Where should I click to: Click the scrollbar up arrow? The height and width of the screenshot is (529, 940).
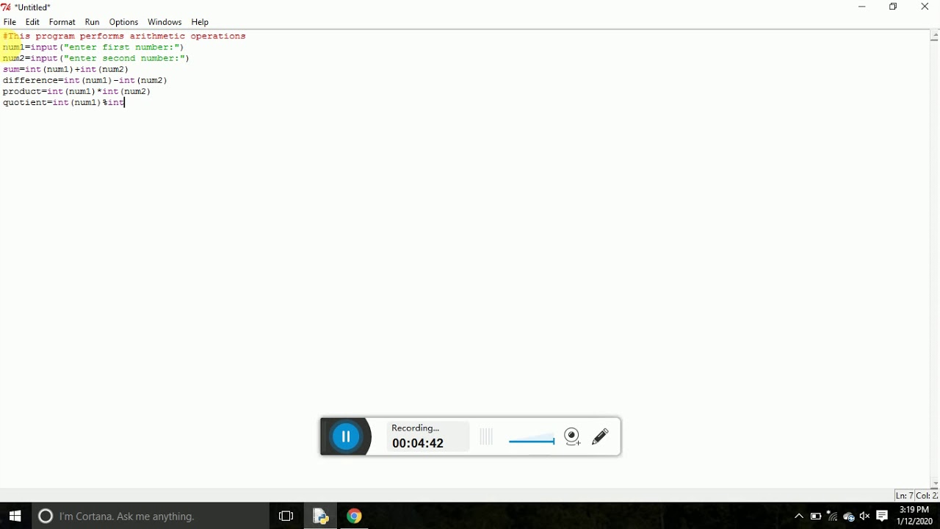coord(934,36)
